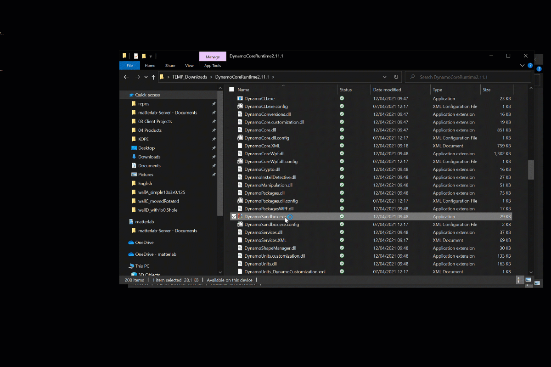
Task: Open the recent locations dropdown
Action: [x=146, y=77]
